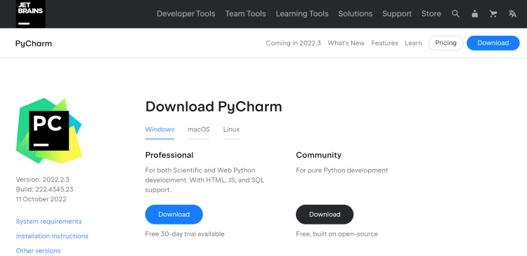Viewport: 527px width, 256px height.
Task: Expand the Learning Tools menu
Action: tap(302, 14)
